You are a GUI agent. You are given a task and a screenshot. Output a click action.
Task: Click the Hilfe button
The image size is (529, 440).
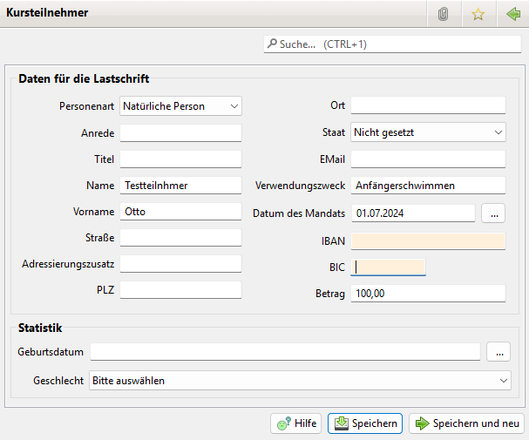pos(296,423)
